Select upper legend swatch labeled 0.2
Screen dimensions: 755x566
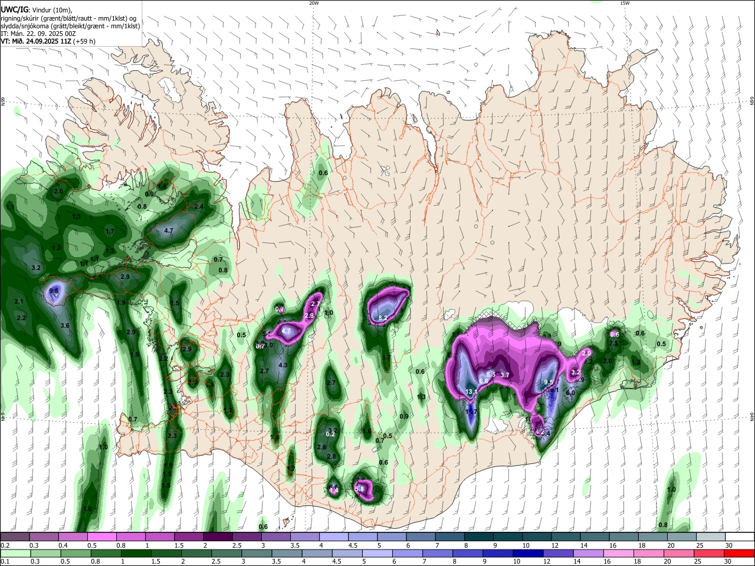coord(15,537)
